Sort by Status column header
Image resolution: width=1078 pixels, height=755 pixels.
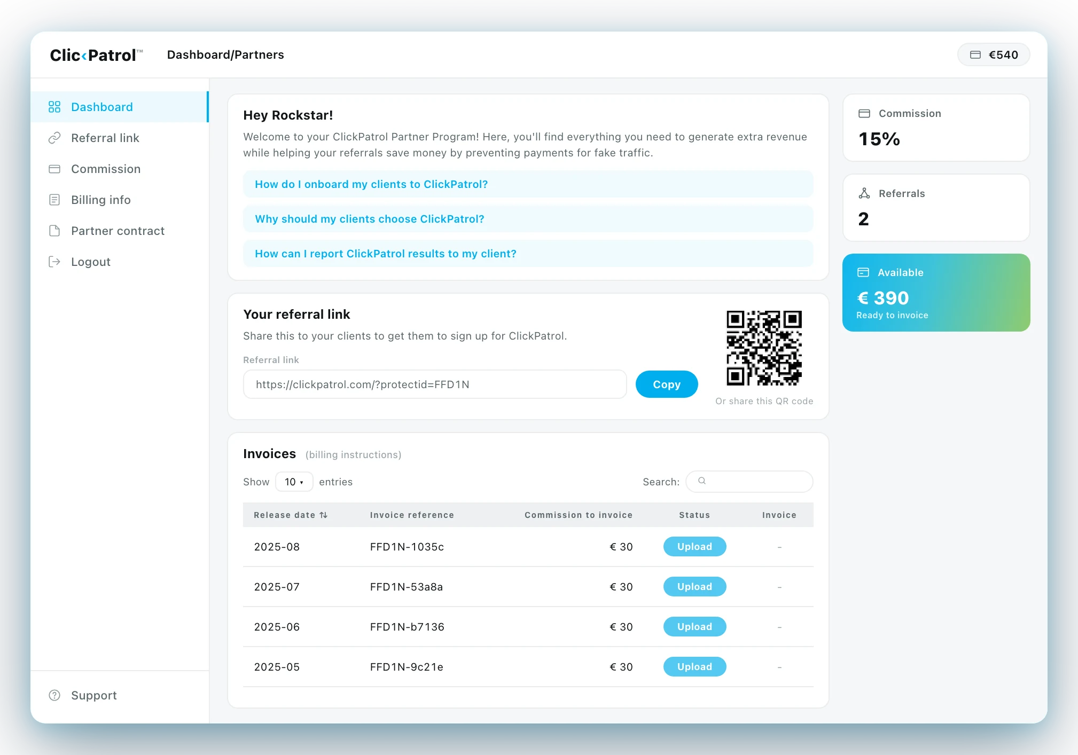(x=694, y=515)
